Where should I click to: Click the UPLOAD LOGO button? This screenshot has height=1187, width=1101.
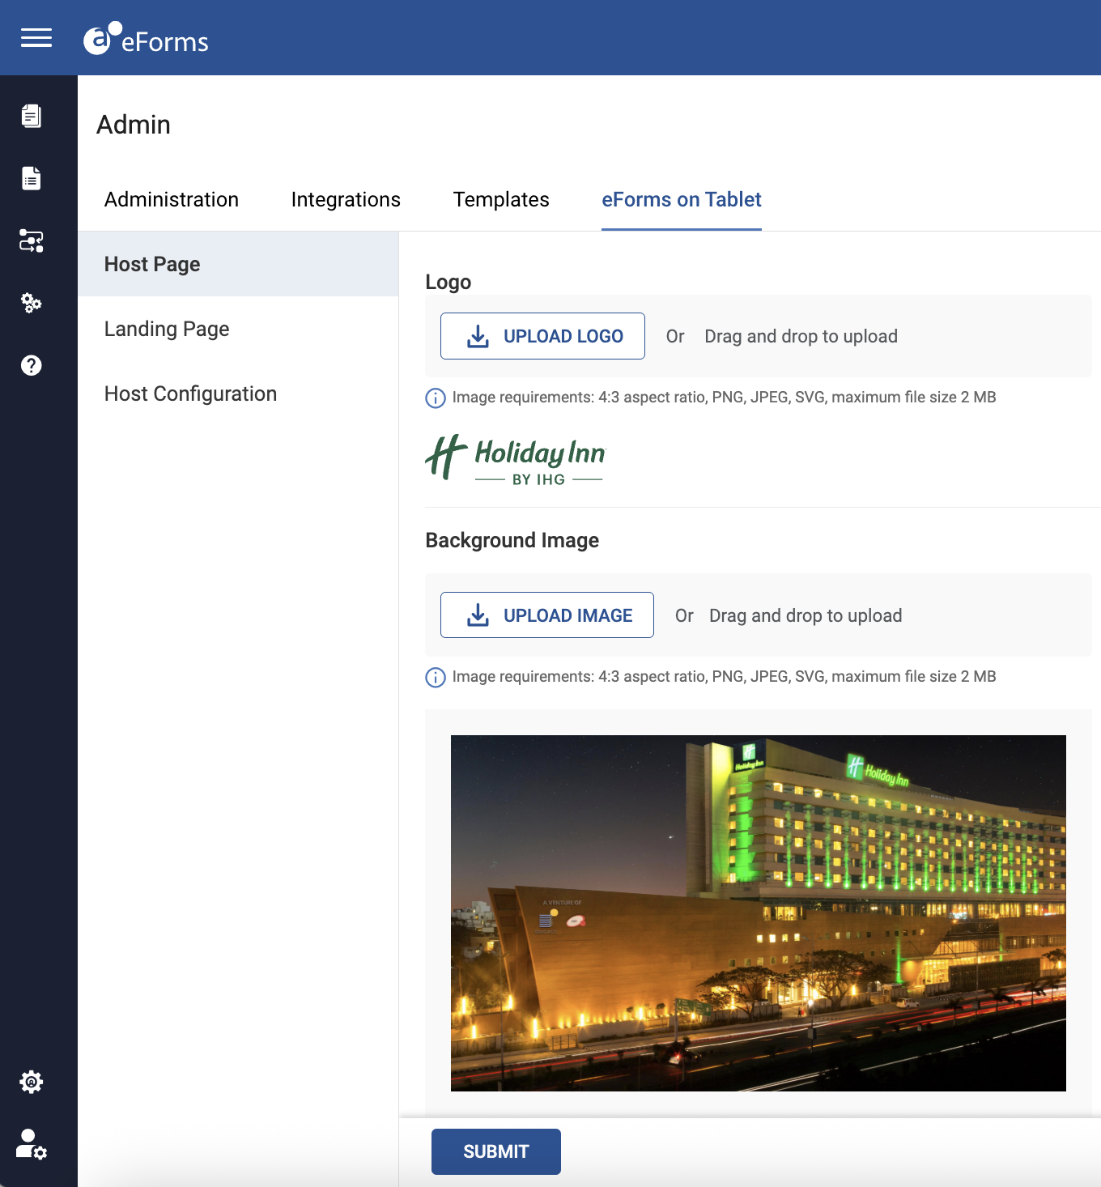542,336
